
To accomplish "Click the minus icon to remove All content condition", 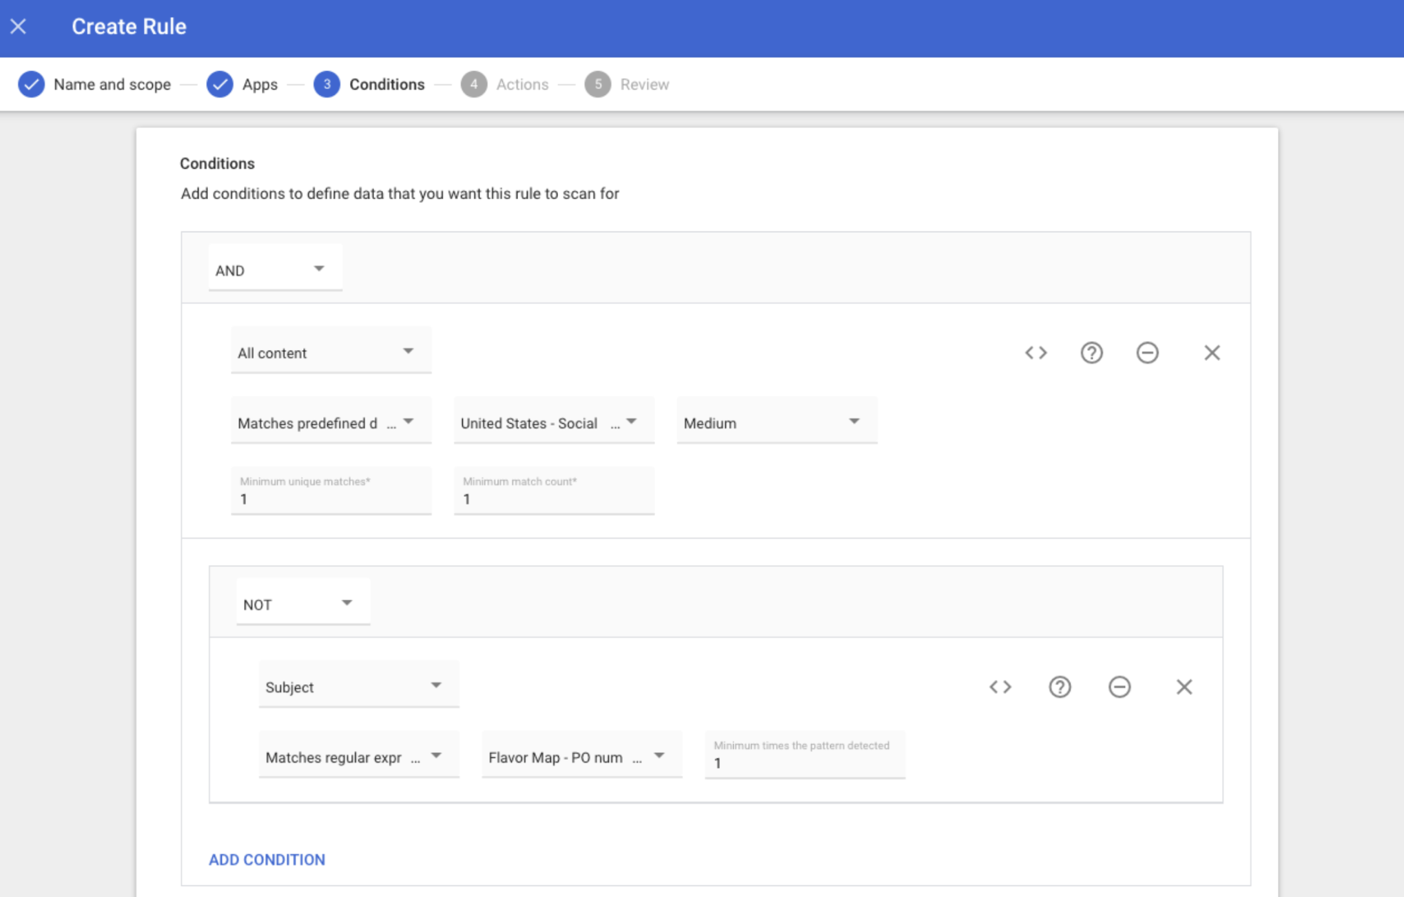I will pyautogui.click(x=1148, y=353).
